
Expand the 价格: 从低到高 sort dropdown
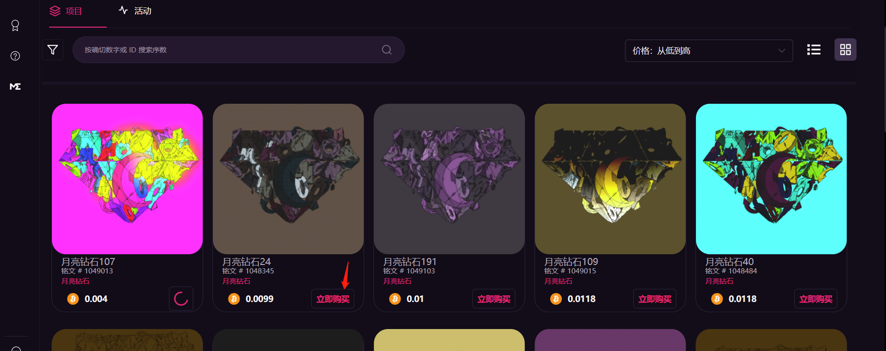pos(709,50)
